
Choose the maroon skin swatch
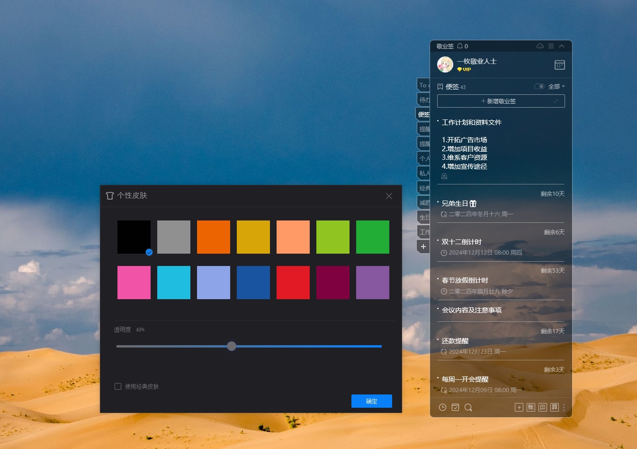333,283
